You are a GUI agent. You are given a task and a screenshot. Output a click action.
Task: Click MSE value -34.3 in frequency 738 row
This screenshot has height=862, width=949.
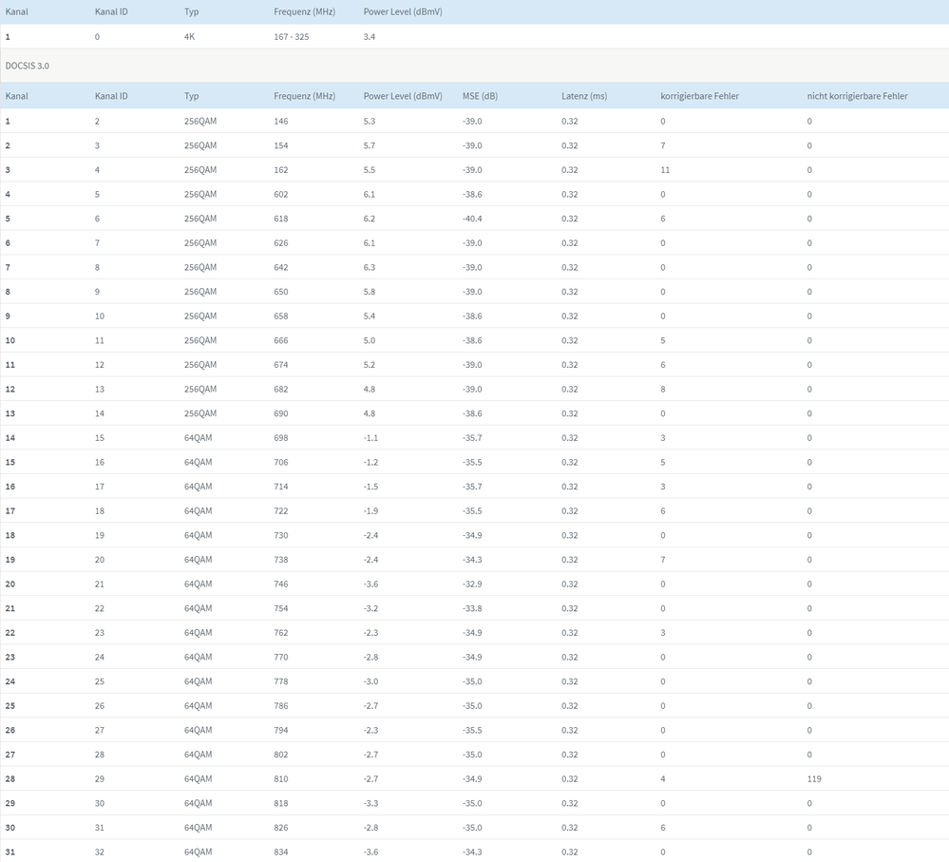(472, 560)
